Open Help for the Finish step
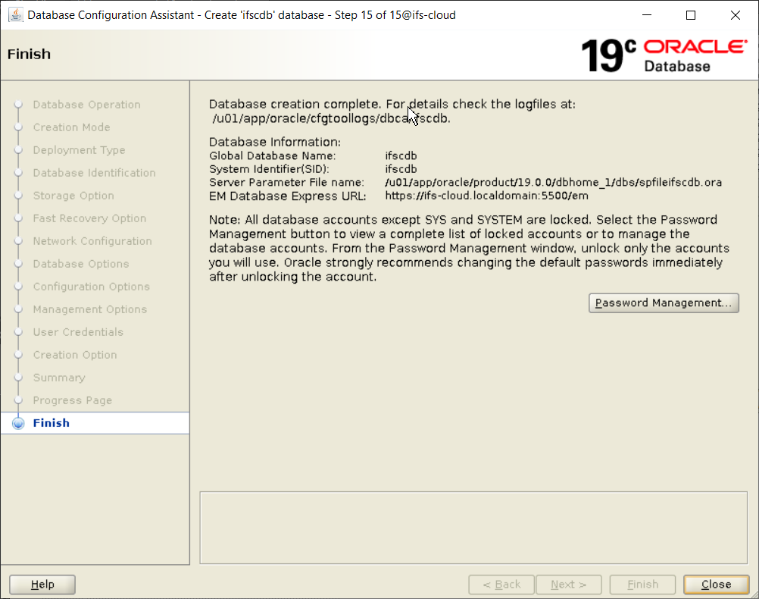The height and width of the screenshot is (599, 759). [42, 585]
